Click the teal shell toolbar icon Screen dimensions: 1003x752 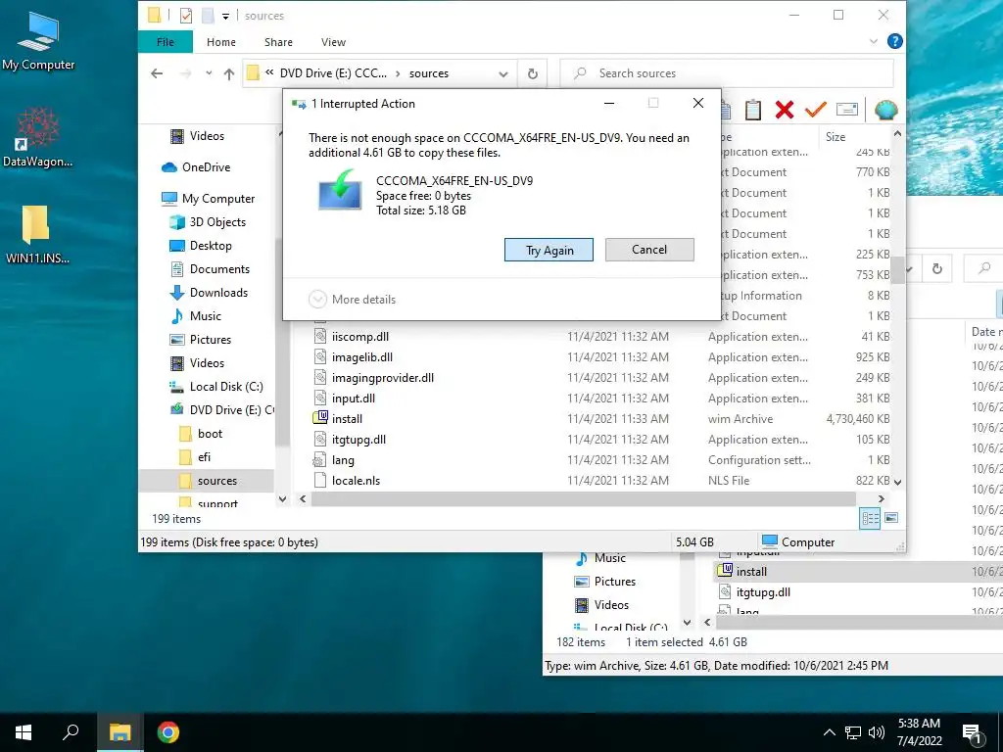point(885,110)
